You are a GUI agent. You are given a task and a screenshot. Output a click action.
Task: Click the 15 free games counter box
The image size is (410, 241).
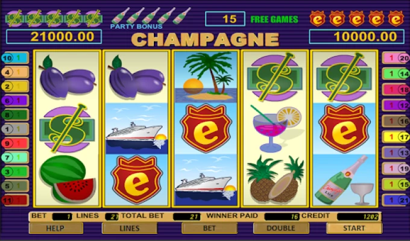[225, 19]
